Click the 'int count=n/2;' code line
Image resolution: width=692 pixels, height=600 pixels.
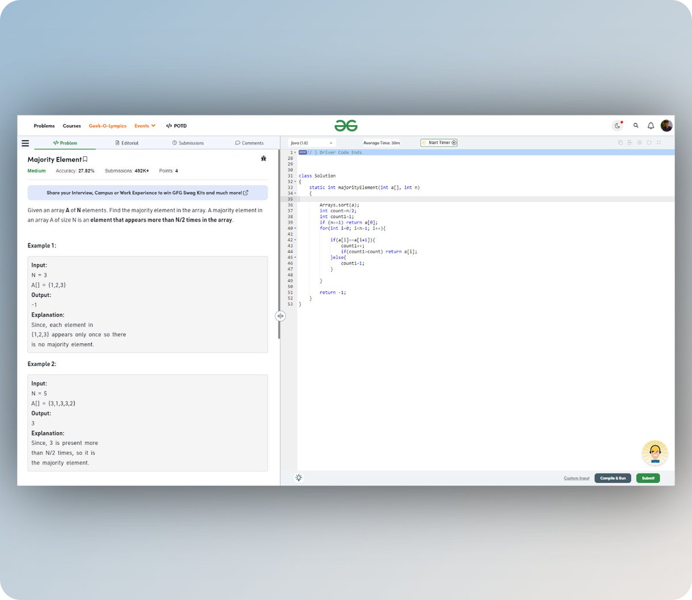[338, 211]
